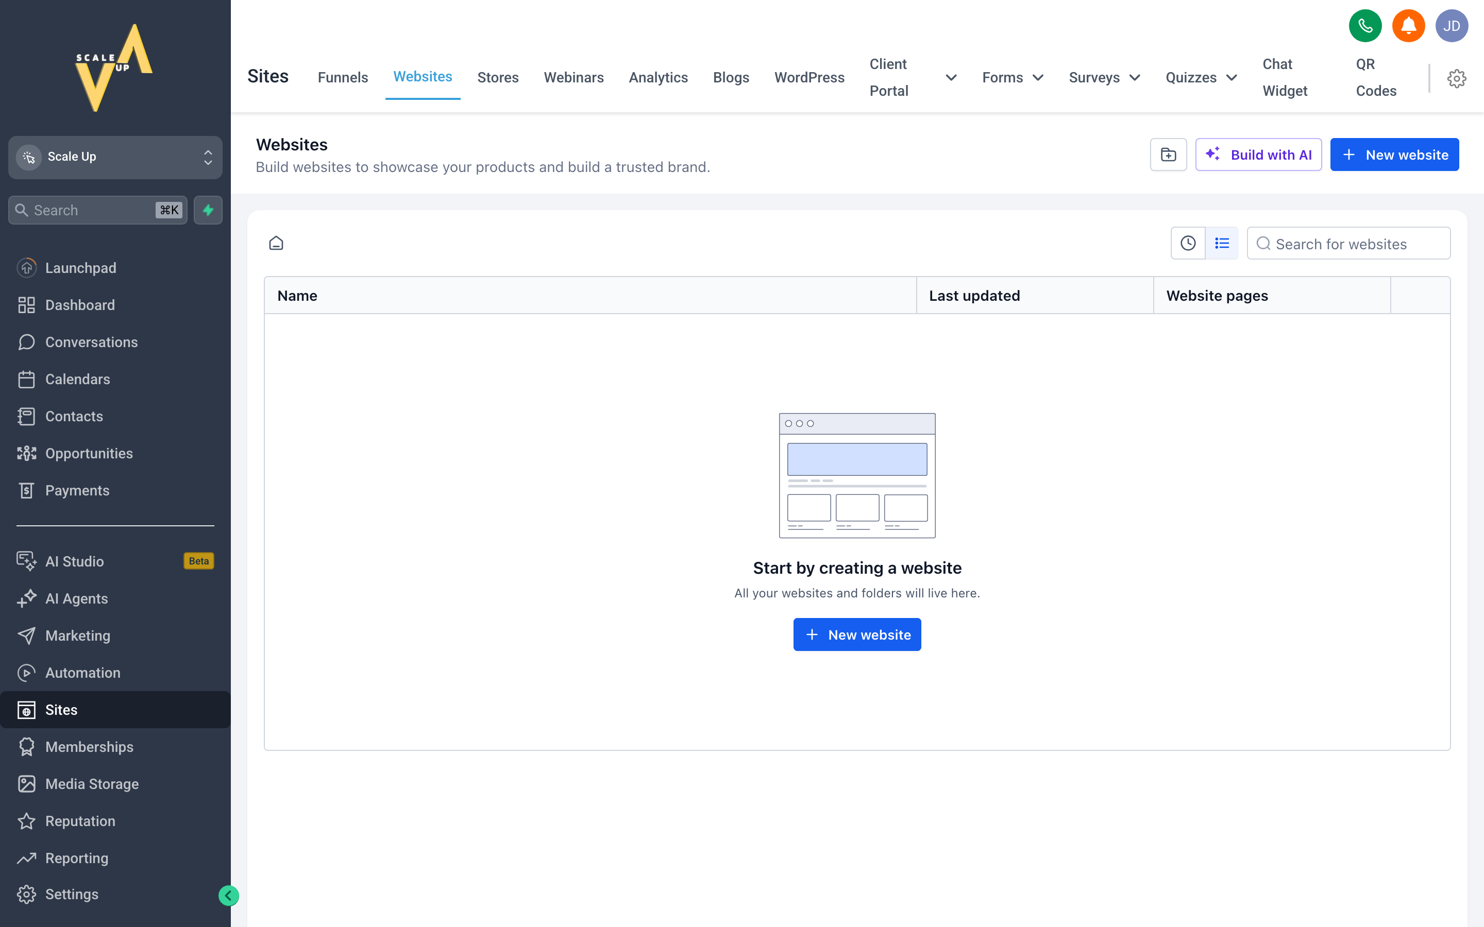This screenshot has width=1484, height=927.
Task: Open Dashboard in sidebar
Action: click(115, 305)
